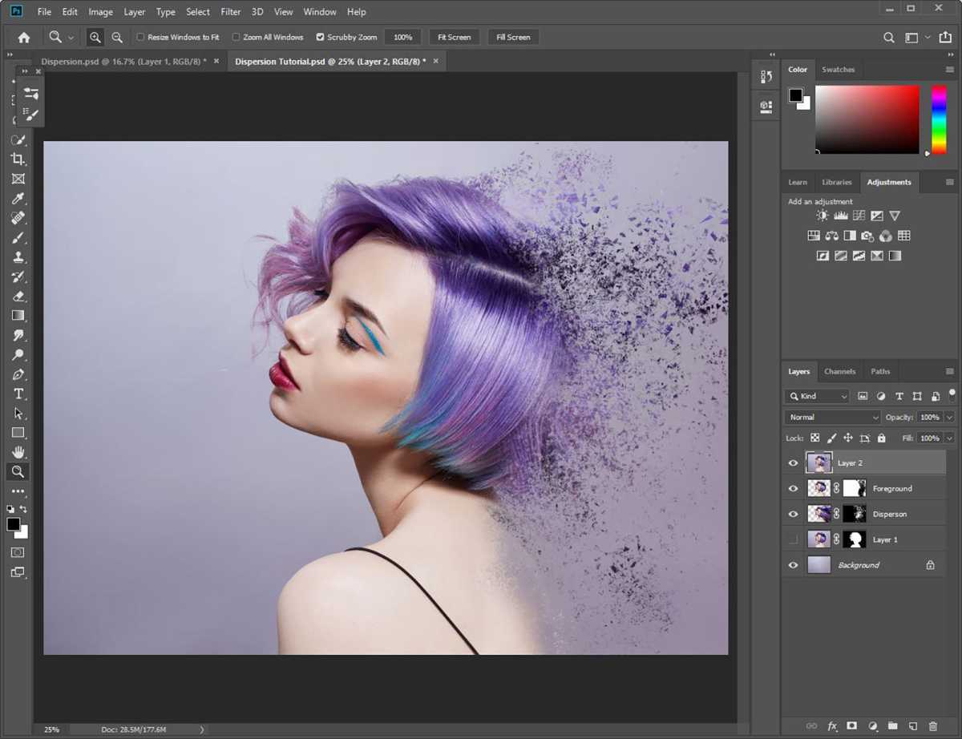Viewport: 962px width, 739px height.
Task: Show the Layer 1 layer
Action: click(x=793, y=539)
